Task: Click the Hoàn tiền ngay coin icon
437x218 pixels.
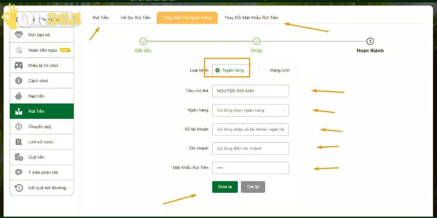Action: (19, 50)
